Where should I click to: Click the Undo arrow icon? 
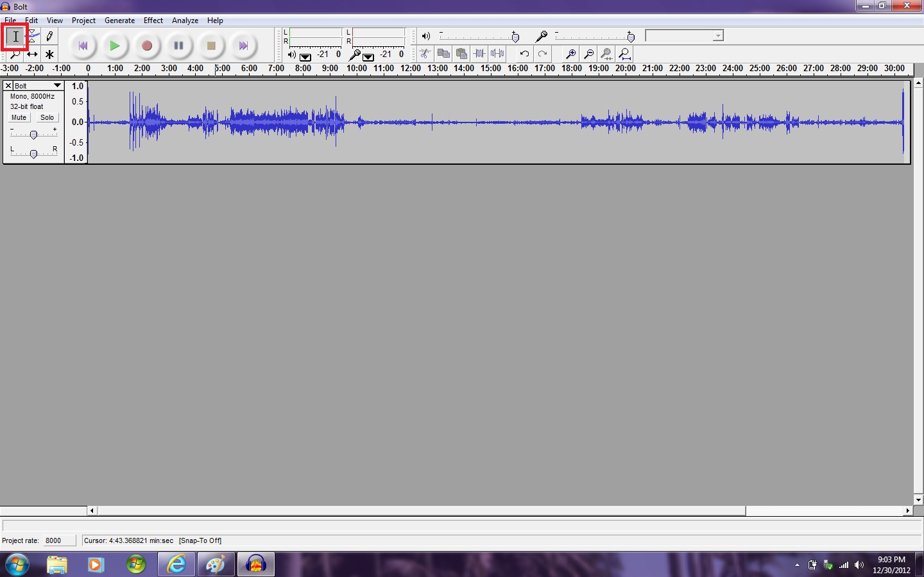click(524, 54)
